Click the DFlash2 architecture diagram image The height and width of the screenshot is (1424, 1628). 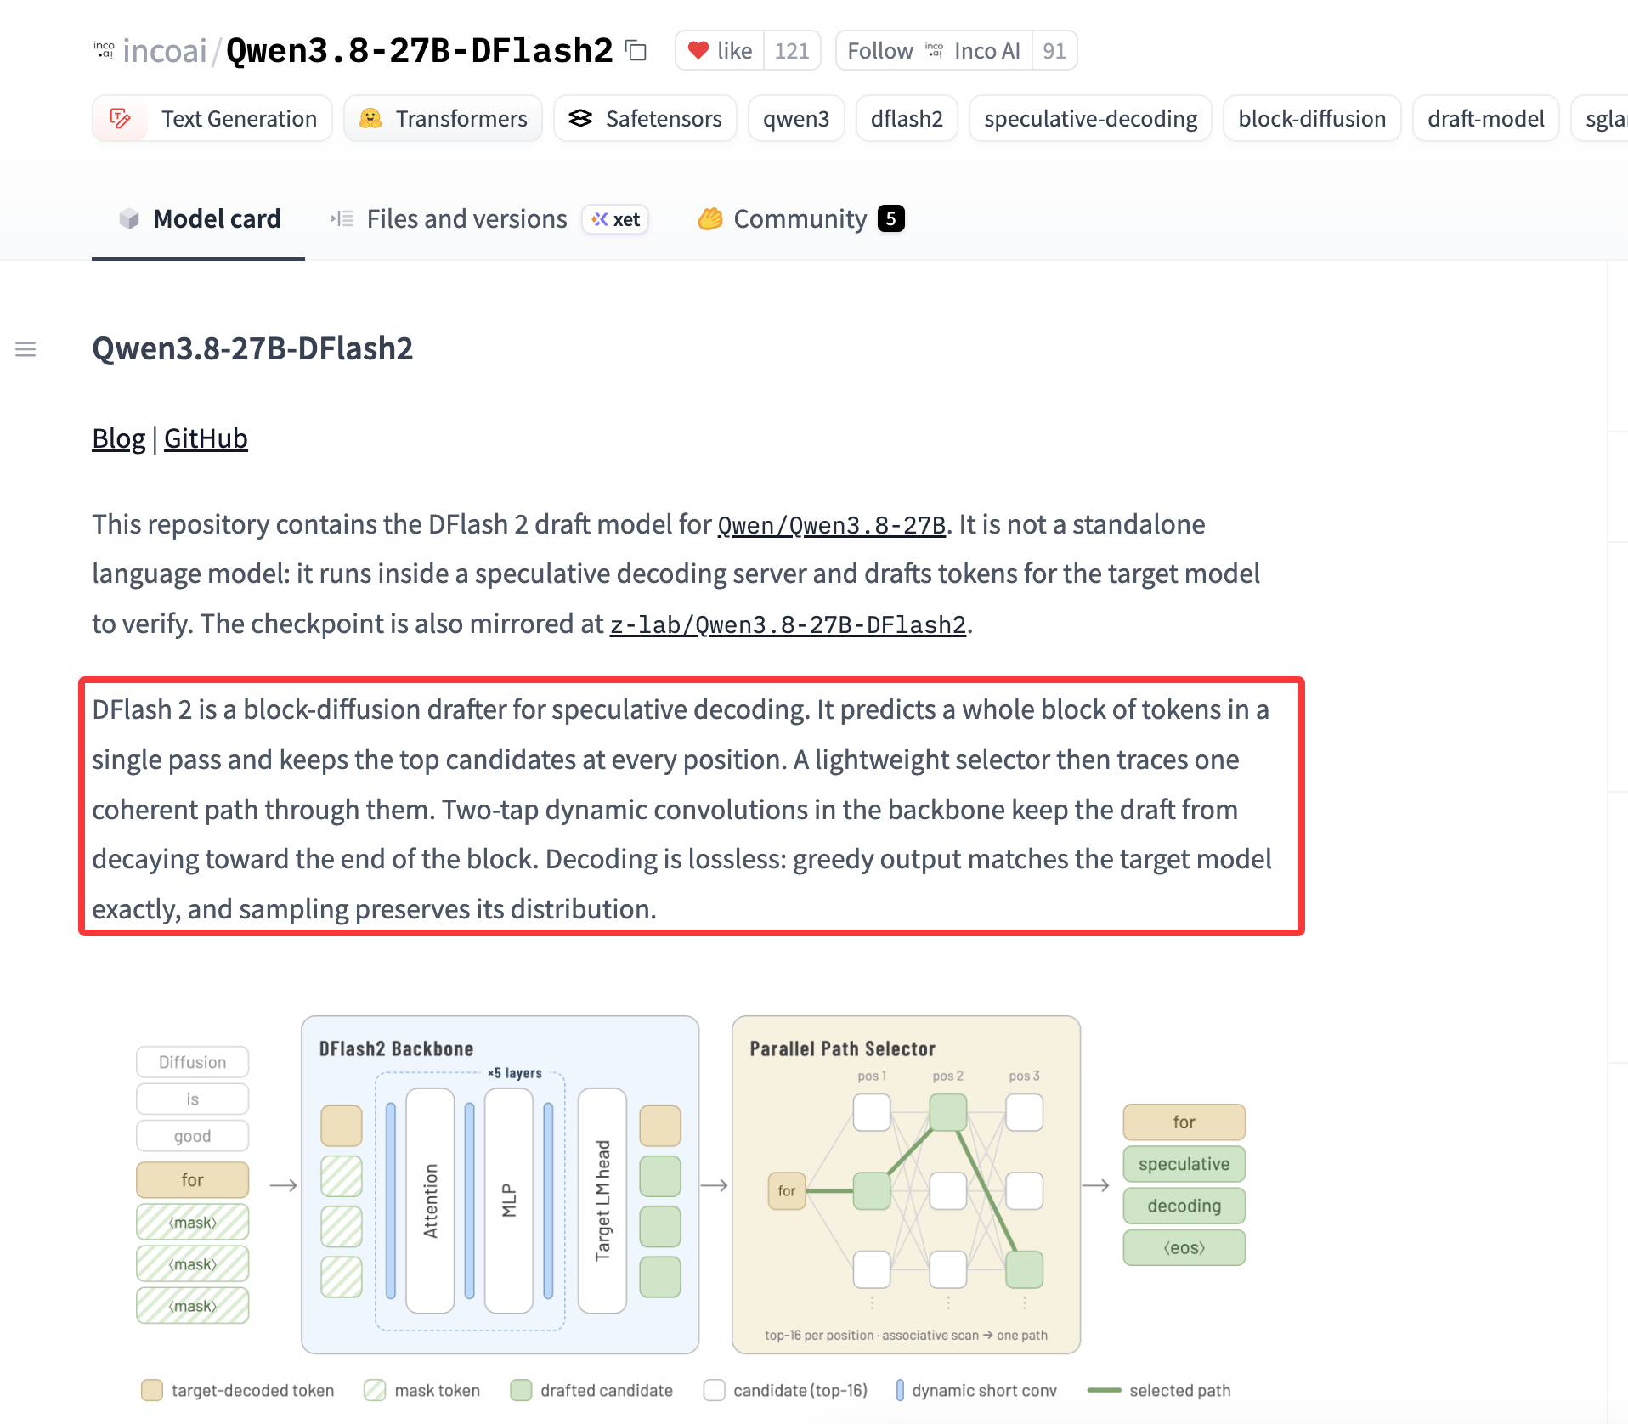[691, 1208]
